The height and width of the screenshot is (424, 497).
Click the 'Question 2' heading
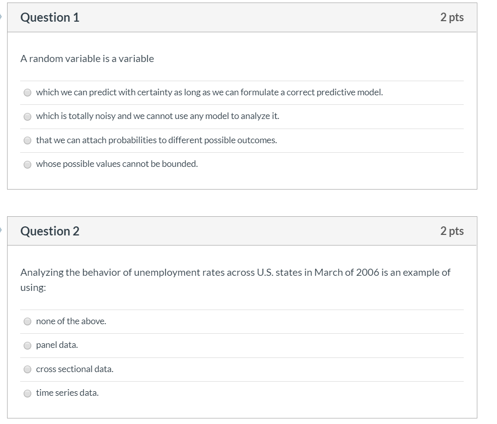tap(50, 231)
